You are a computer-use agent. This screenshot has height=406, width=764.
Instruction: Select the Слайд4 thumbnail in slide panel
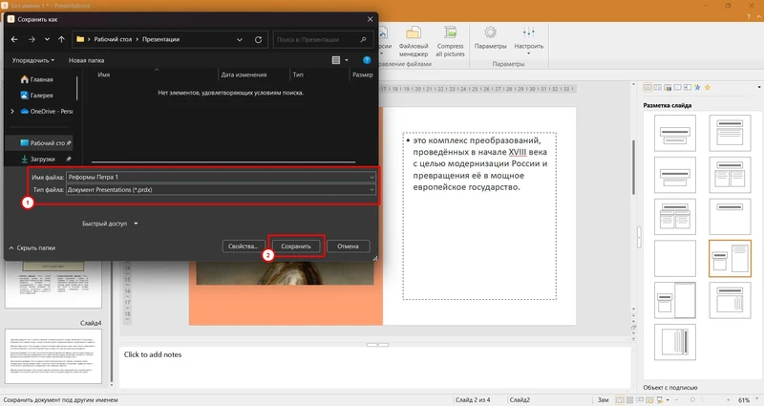53,355
